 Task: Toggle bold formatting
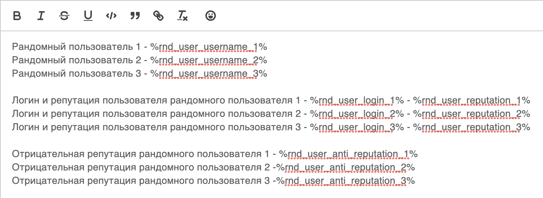pos(17,16)
